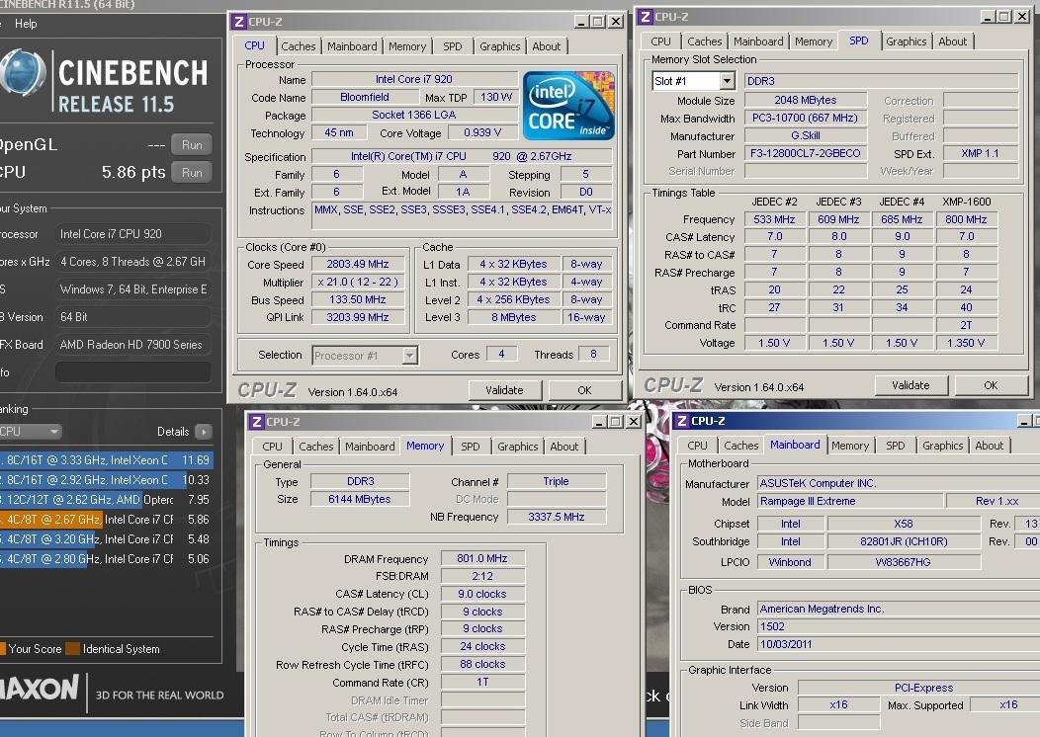Click the Cinebench sphere logo
1040x737 pixels.
23,72
